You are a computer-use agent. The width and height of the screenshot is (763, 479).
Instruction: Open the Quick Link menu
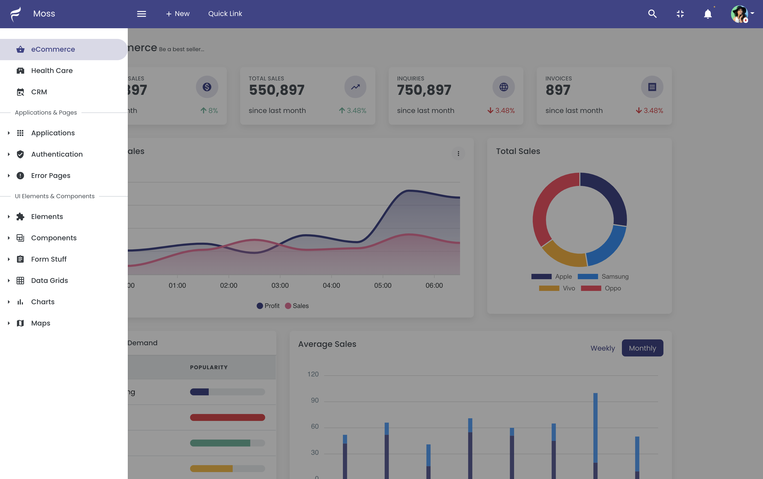coord(225,14)
